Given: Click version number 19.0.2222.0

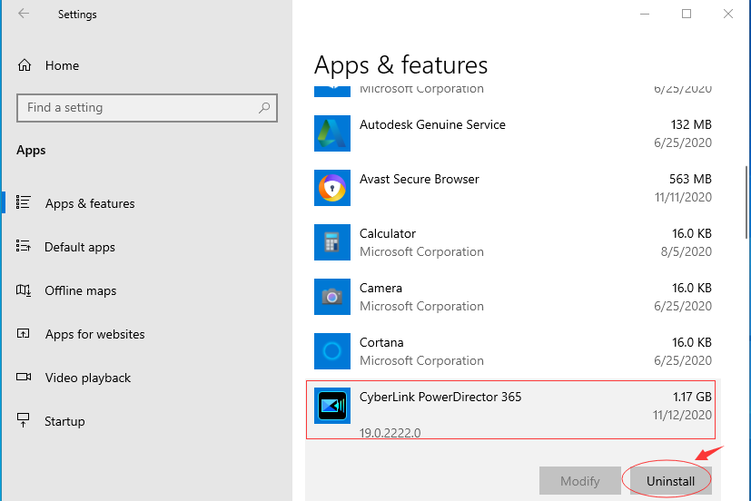Looking at the screenshot, I should [390, 433].
